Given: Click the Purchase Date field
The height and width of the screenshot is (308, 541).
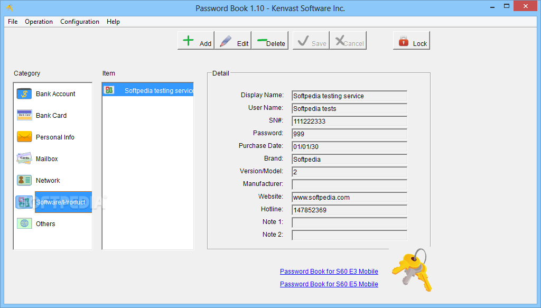Looking at the screenshot, I should point(349,146).
